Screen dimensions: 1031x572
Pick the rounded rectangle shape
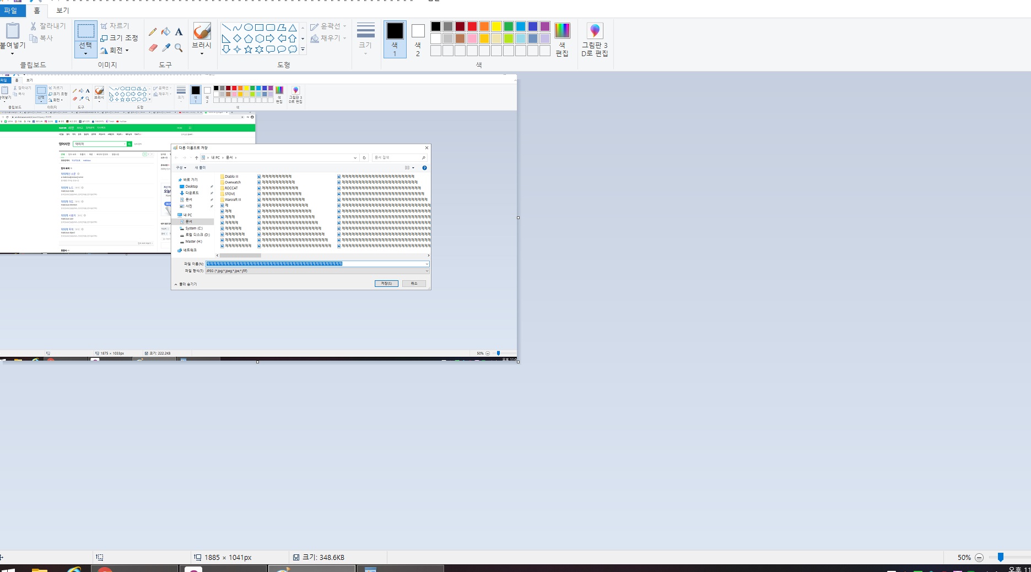(270, 27)
